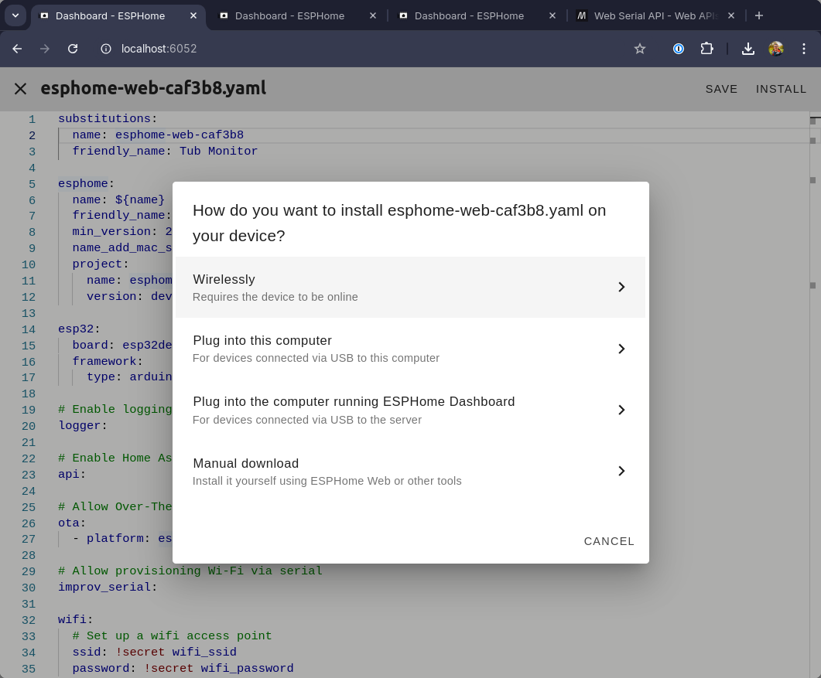Open the browser extensions puzzle icon
This screenshot has height=678, width=821.
[x=706, y=49]
